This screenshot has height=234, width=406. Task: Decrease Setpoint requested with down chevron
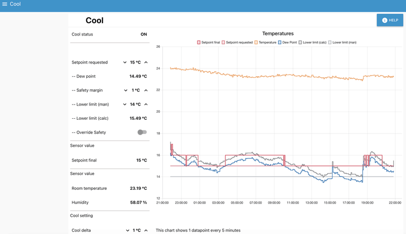point(125,62)
